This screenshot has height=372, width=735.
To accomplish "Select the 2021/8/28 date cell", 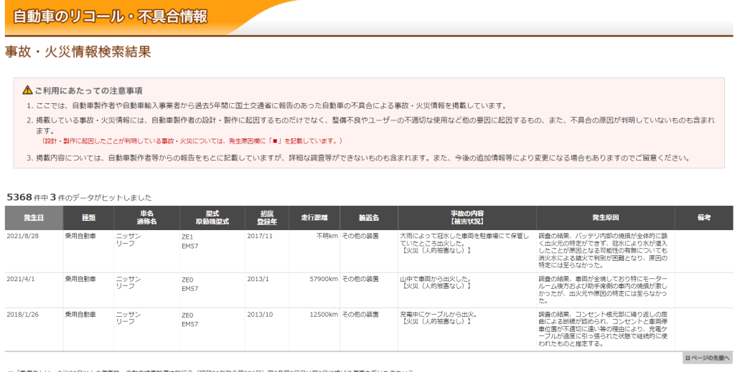I will 22,236.
